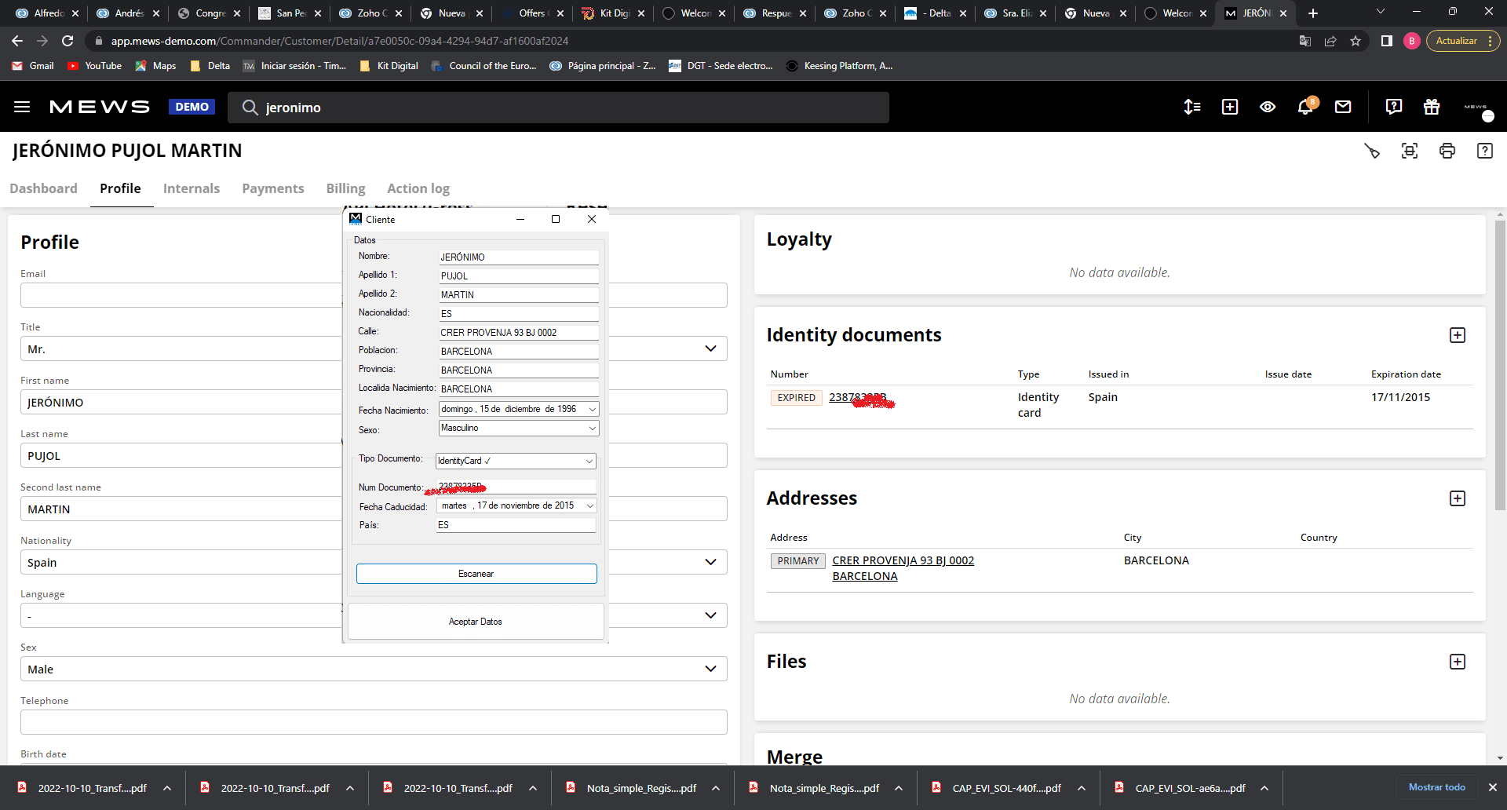Screen dimensions: 1507x810
Task: Switch to the Billing tab
Action: (x=345, y=188)
